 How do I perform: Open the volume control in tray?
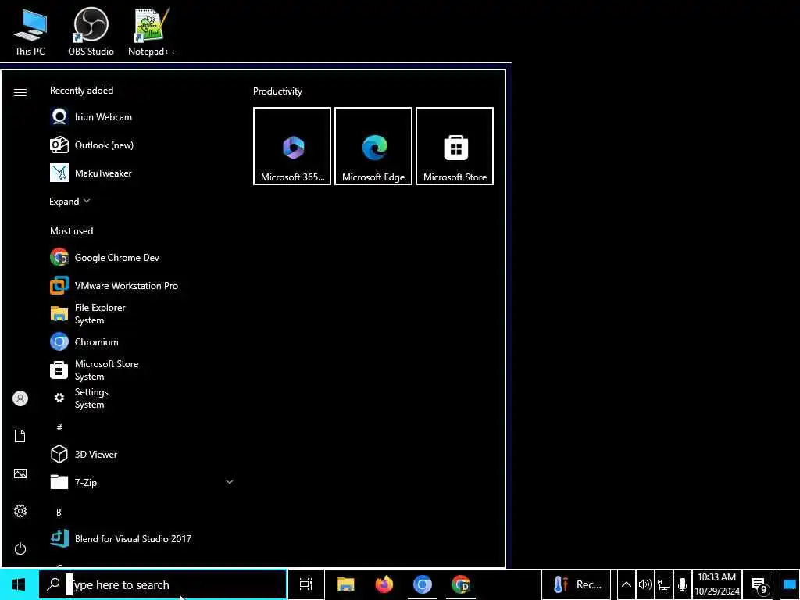click(x=645, y=584)
